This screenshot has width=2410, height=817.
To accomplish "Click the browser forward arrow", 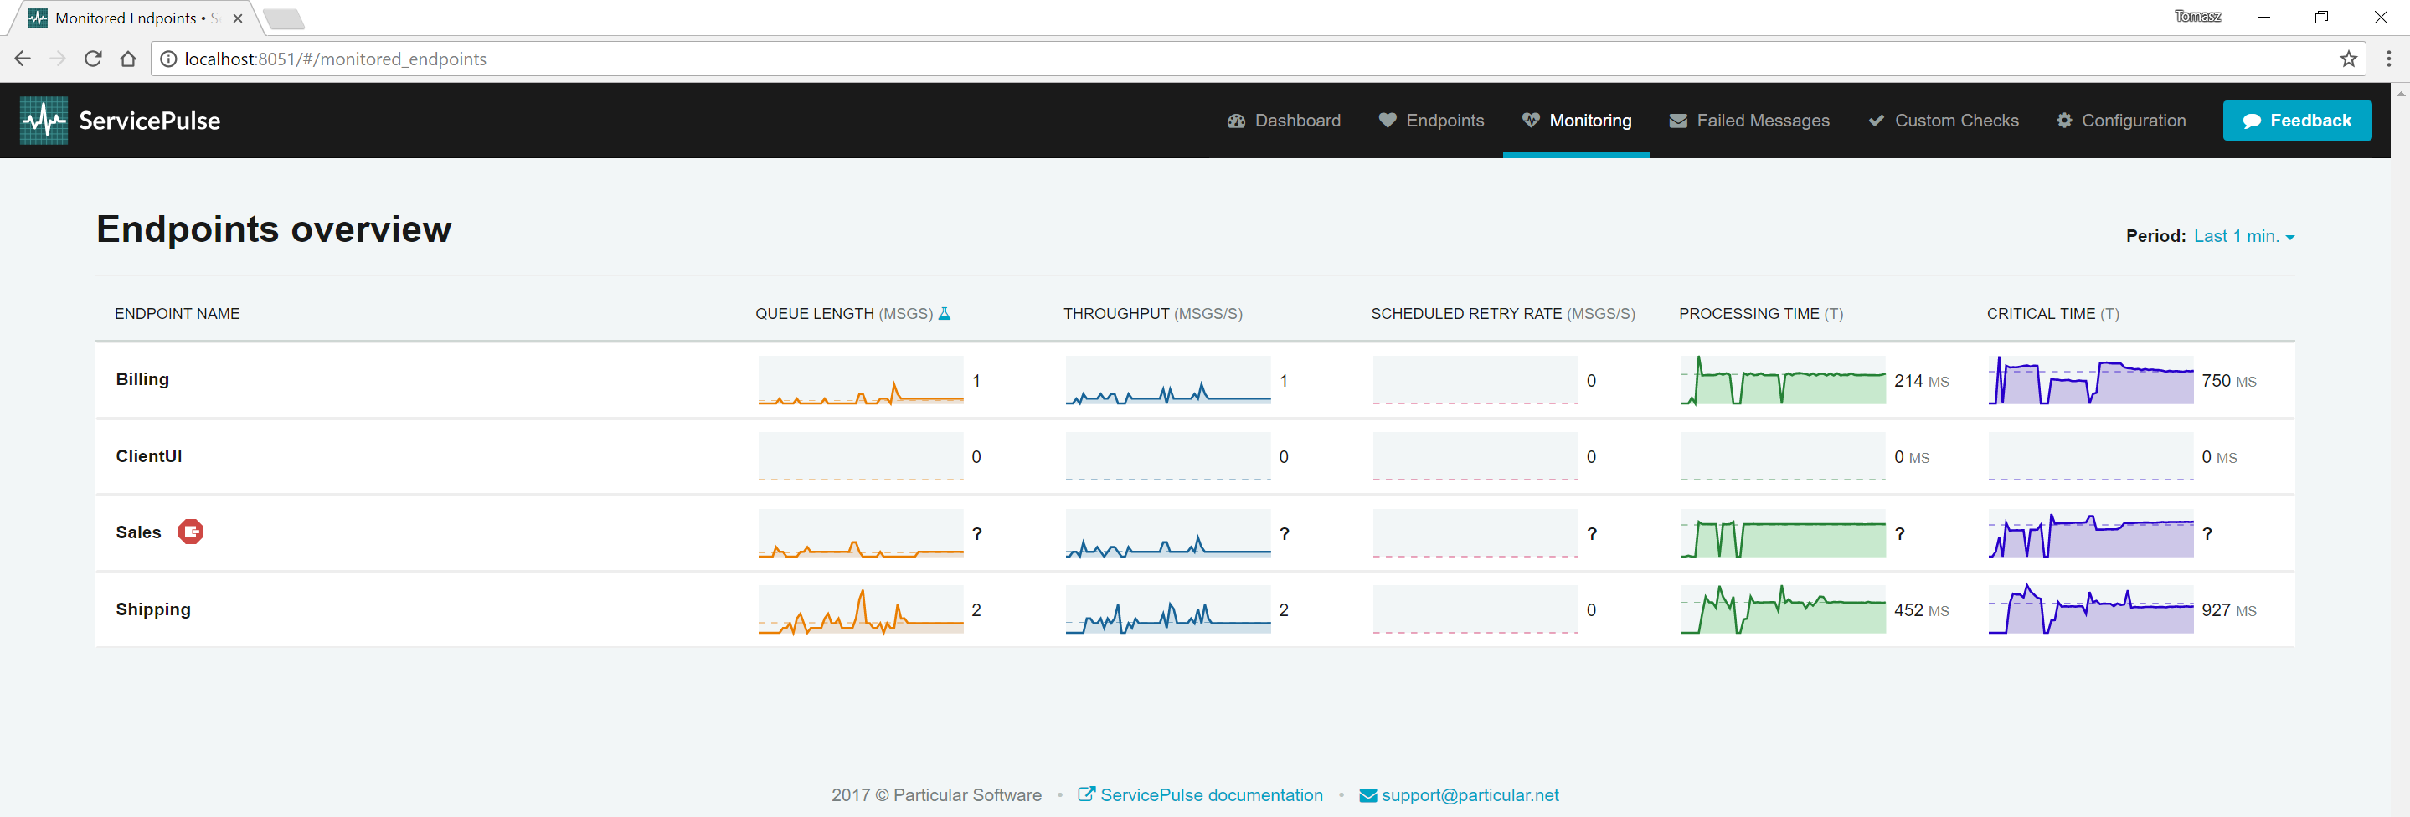I will (x=58, y=59).
